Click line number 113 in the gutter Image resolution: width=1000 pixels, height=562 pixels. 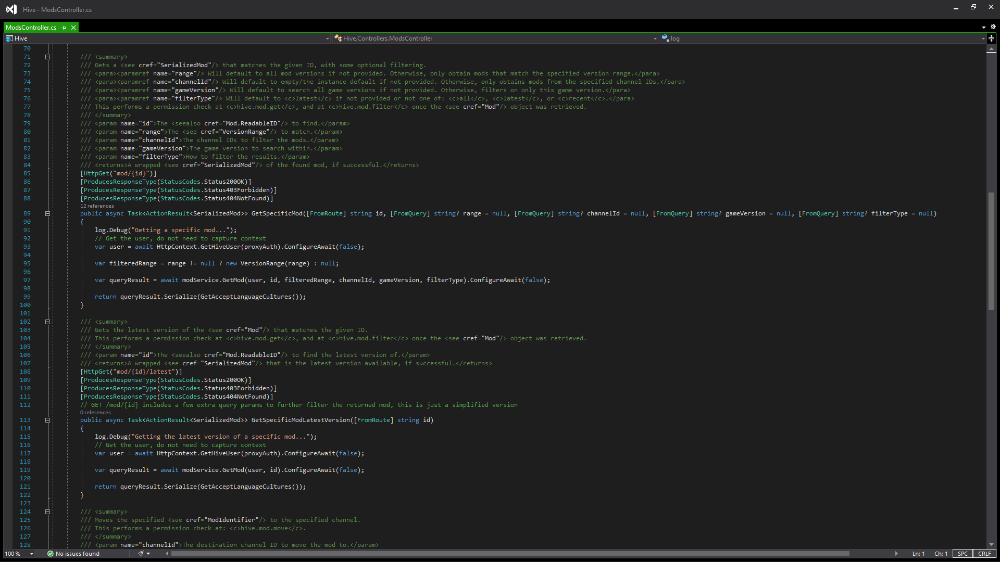25,420
